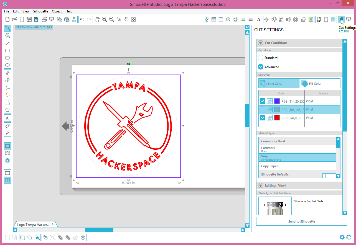The width and height of the screenshot is (356, 245).
Task: Select the Draw Rectangle tool
Action: coord(7,50)
